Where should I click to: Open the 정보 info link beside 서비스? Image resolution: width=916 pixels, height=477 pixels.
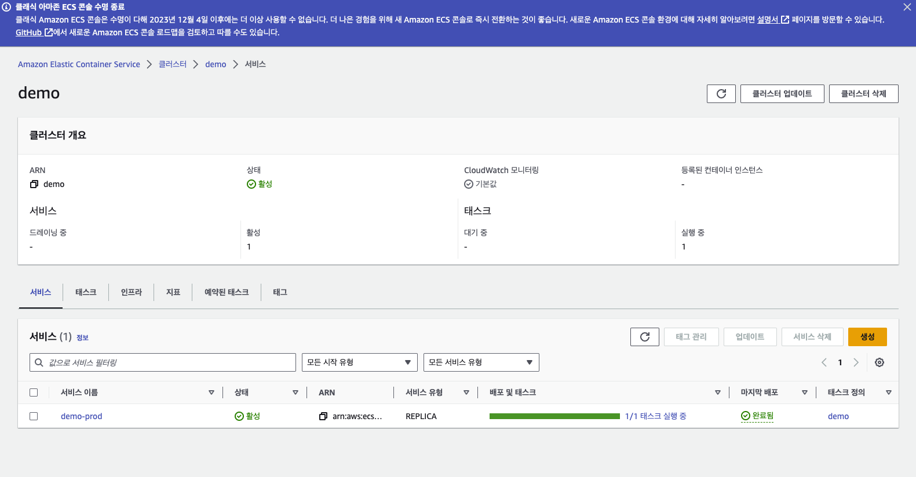82,337
